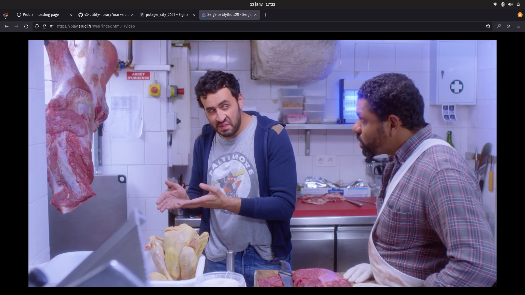
Task: Reload the current page
Action: coord(26,26)
